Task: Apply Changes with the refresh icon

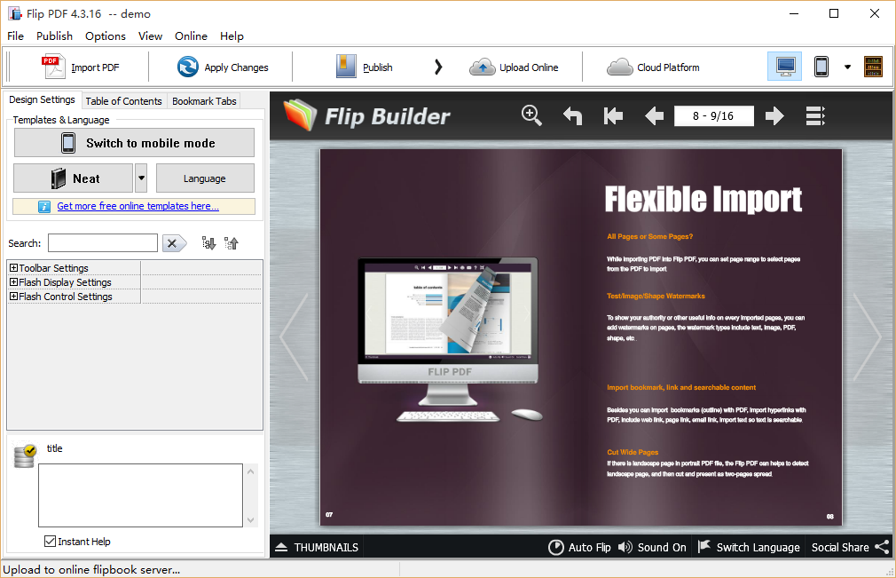Action: [x=223, y=67]
